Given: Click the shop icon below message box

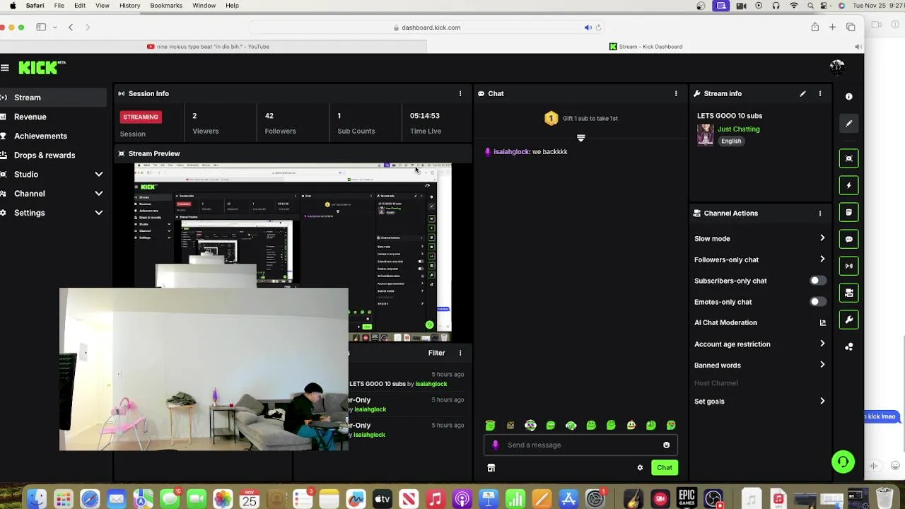Looking at the screenshot, I should coord(491,467).
